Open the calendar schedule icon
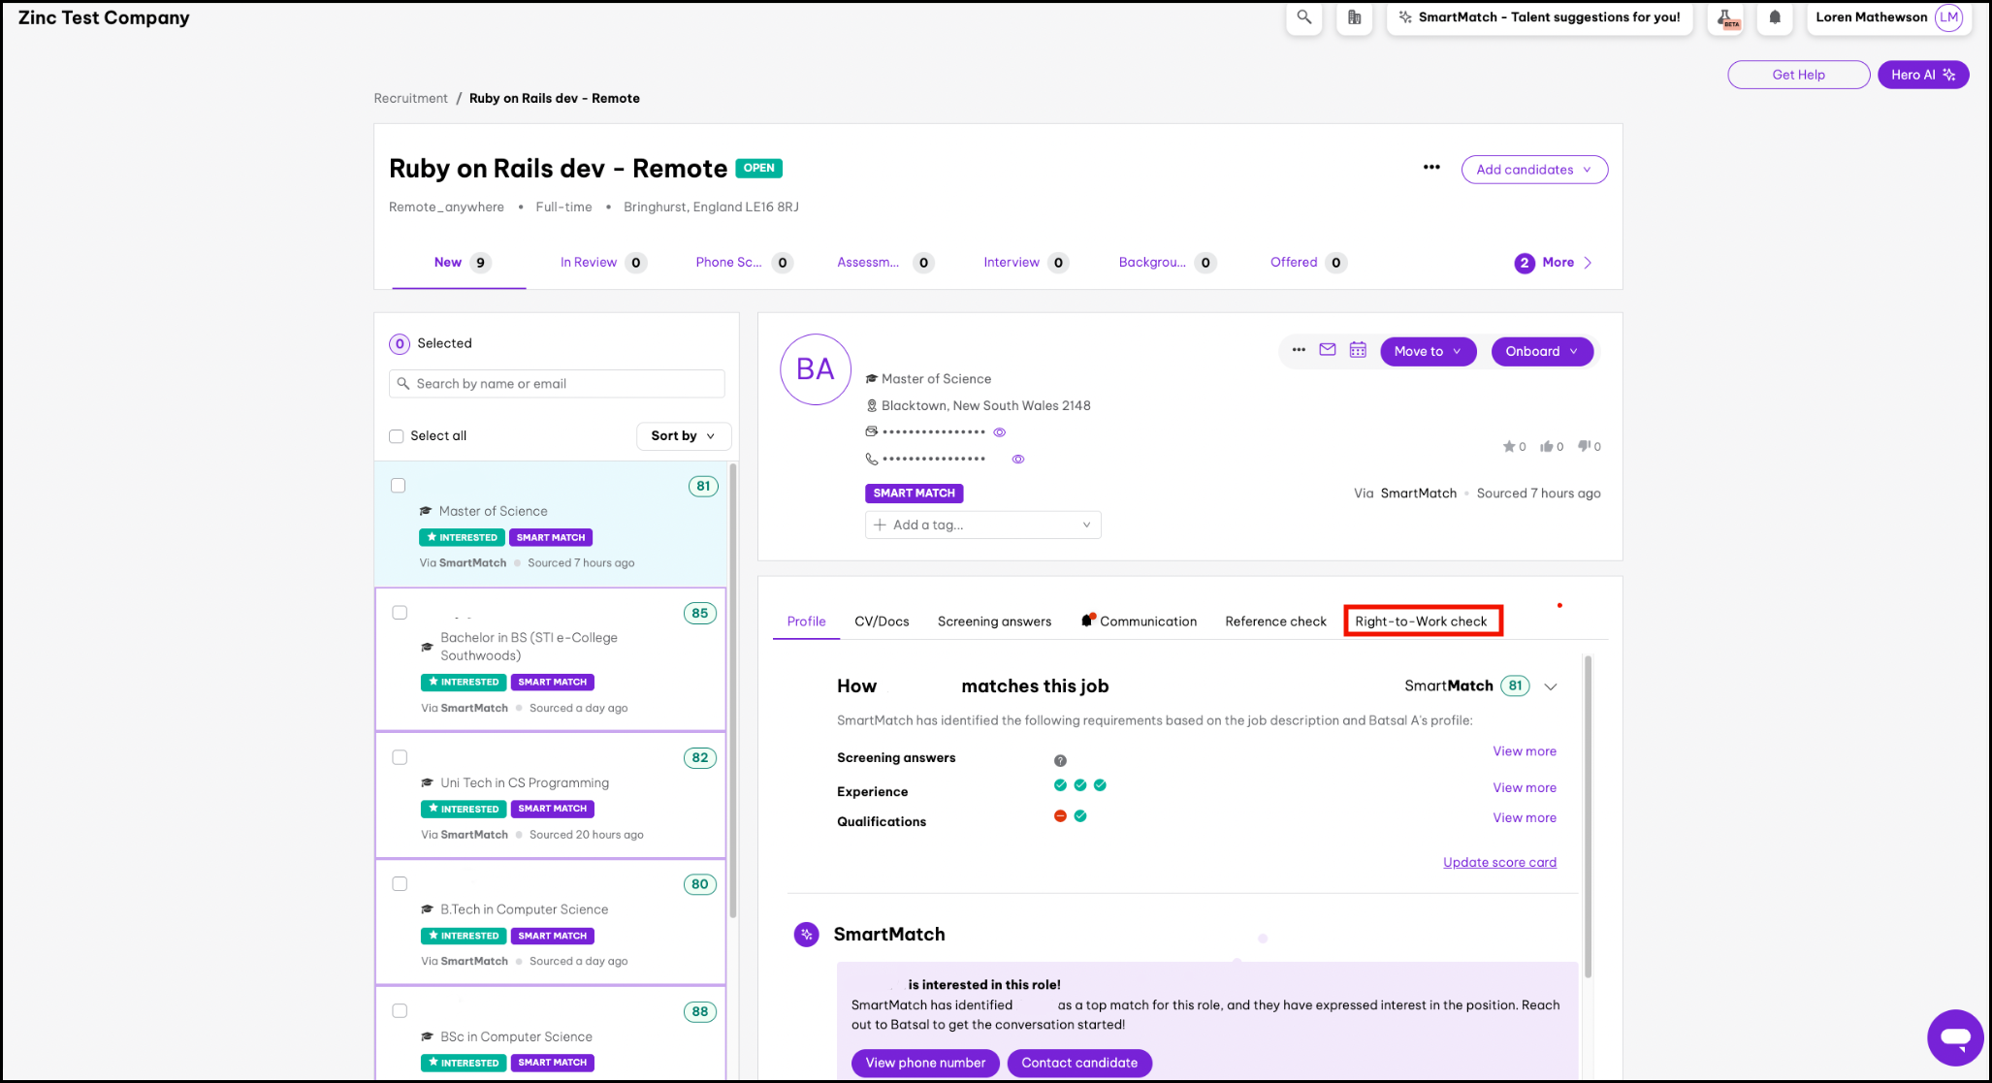The image size is (1992, 1083). coord(1357,350)
